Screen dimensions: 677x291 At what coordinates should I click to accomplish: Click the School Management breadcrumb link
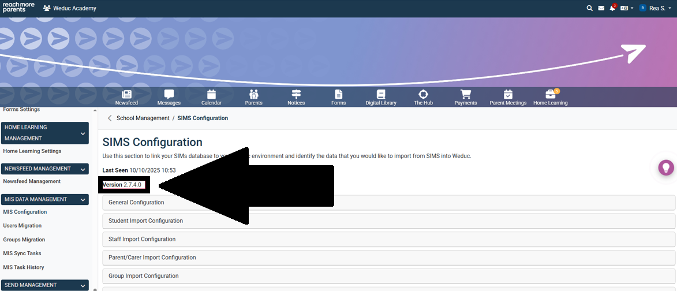click(x=143, y=118)
